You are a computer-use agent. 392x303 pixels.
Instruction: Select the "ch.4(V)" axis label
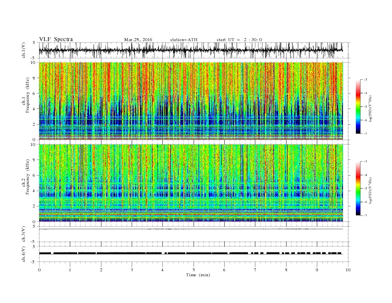(24, 254)
